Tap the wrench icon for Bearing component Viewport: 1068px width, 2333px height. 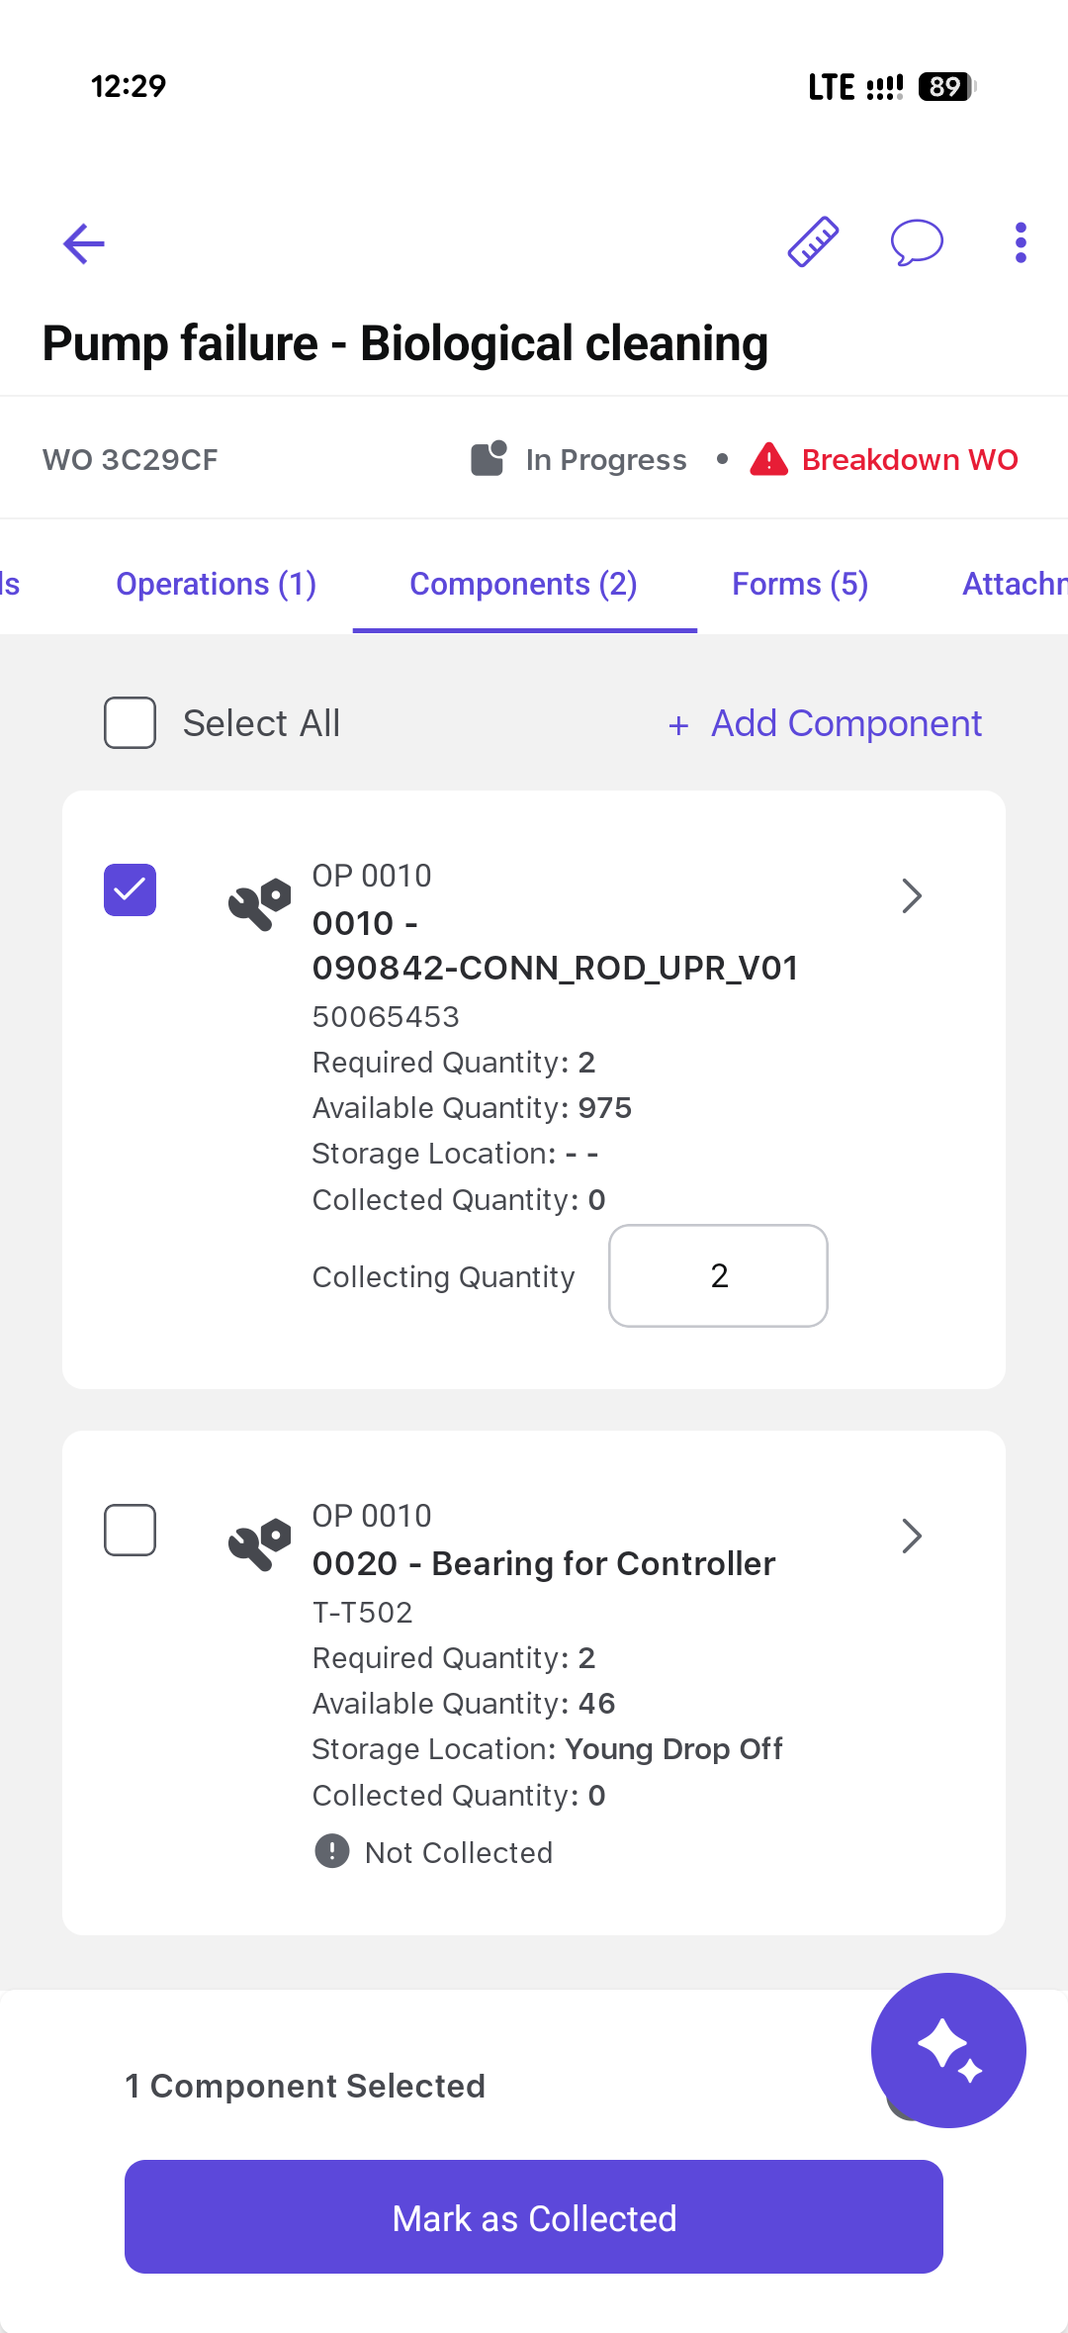pos(260,1543)
